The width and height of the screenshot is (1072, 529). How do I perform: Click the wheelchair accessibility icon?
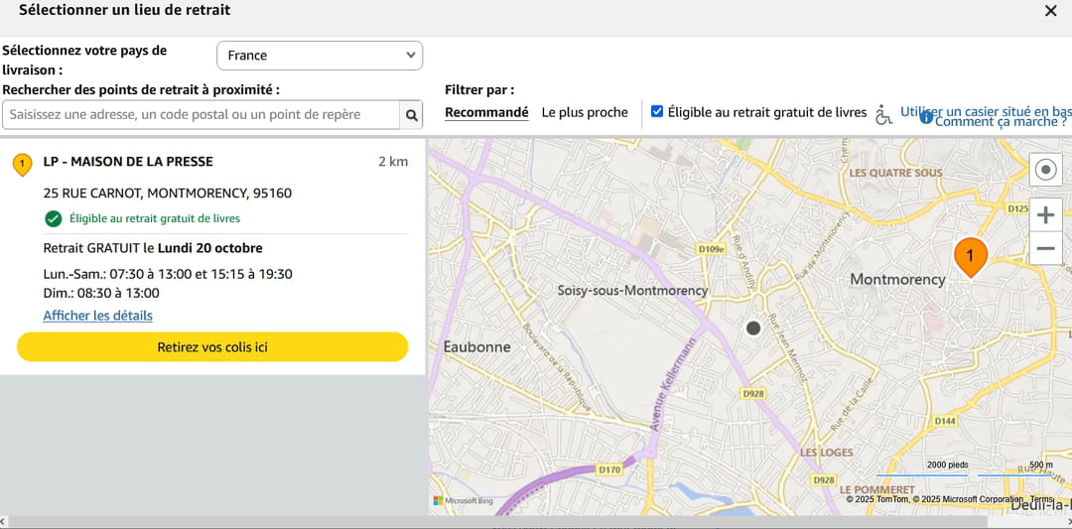[883, 115]
